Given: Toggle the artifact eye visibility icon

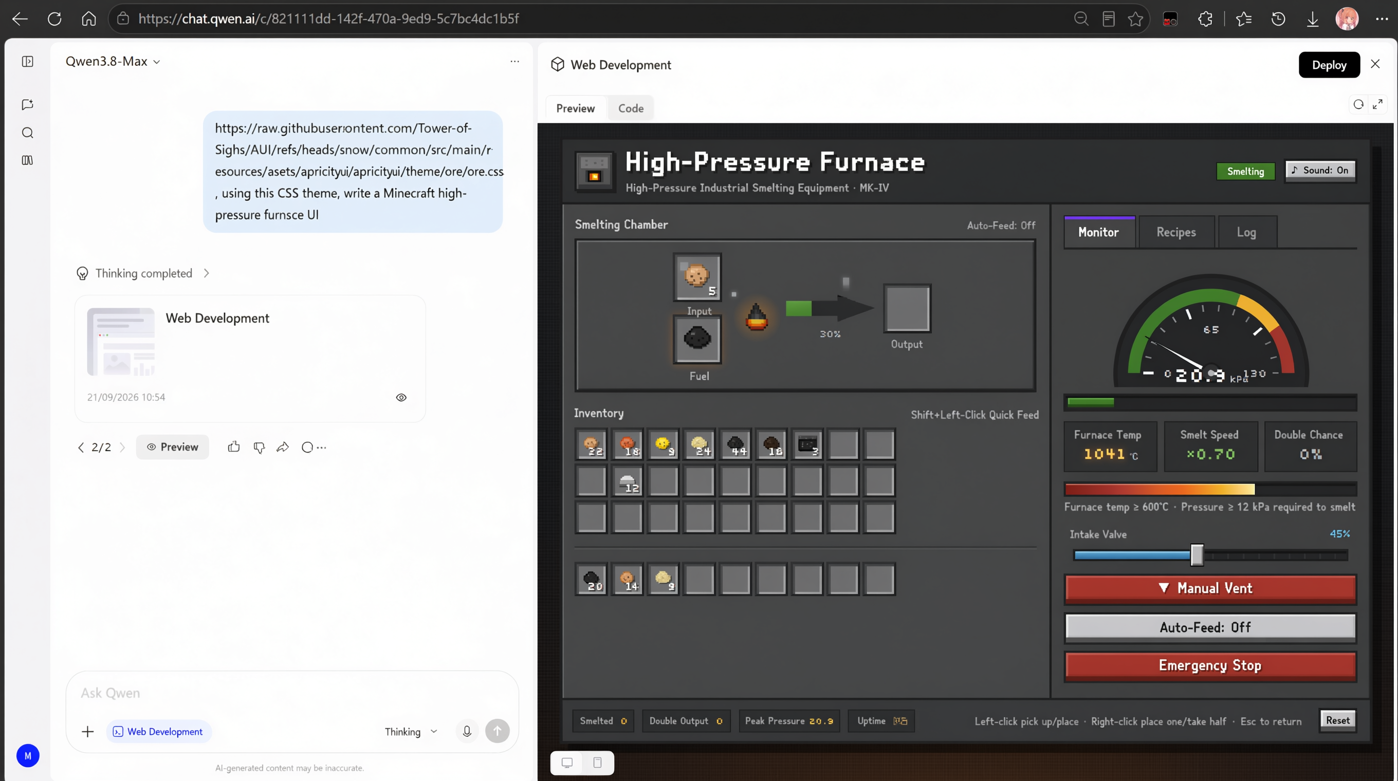Looking at the screenshot, I should (401, 398).
